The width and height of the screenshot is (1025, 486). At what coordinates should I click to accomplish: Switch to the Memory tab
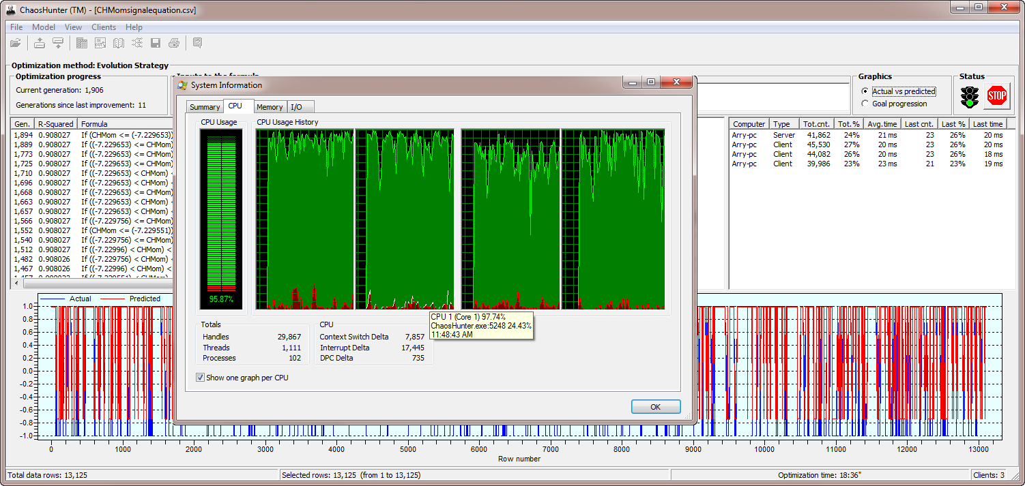click(270, 107)
